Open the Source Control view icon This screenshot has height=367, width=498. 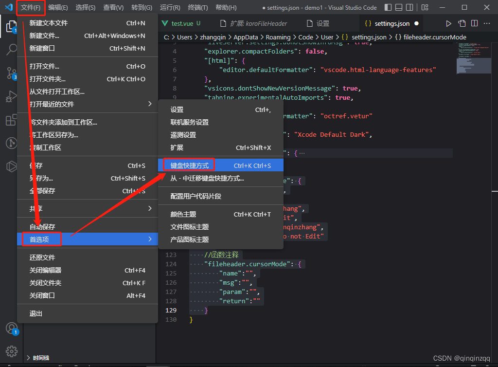coord(12,73)
